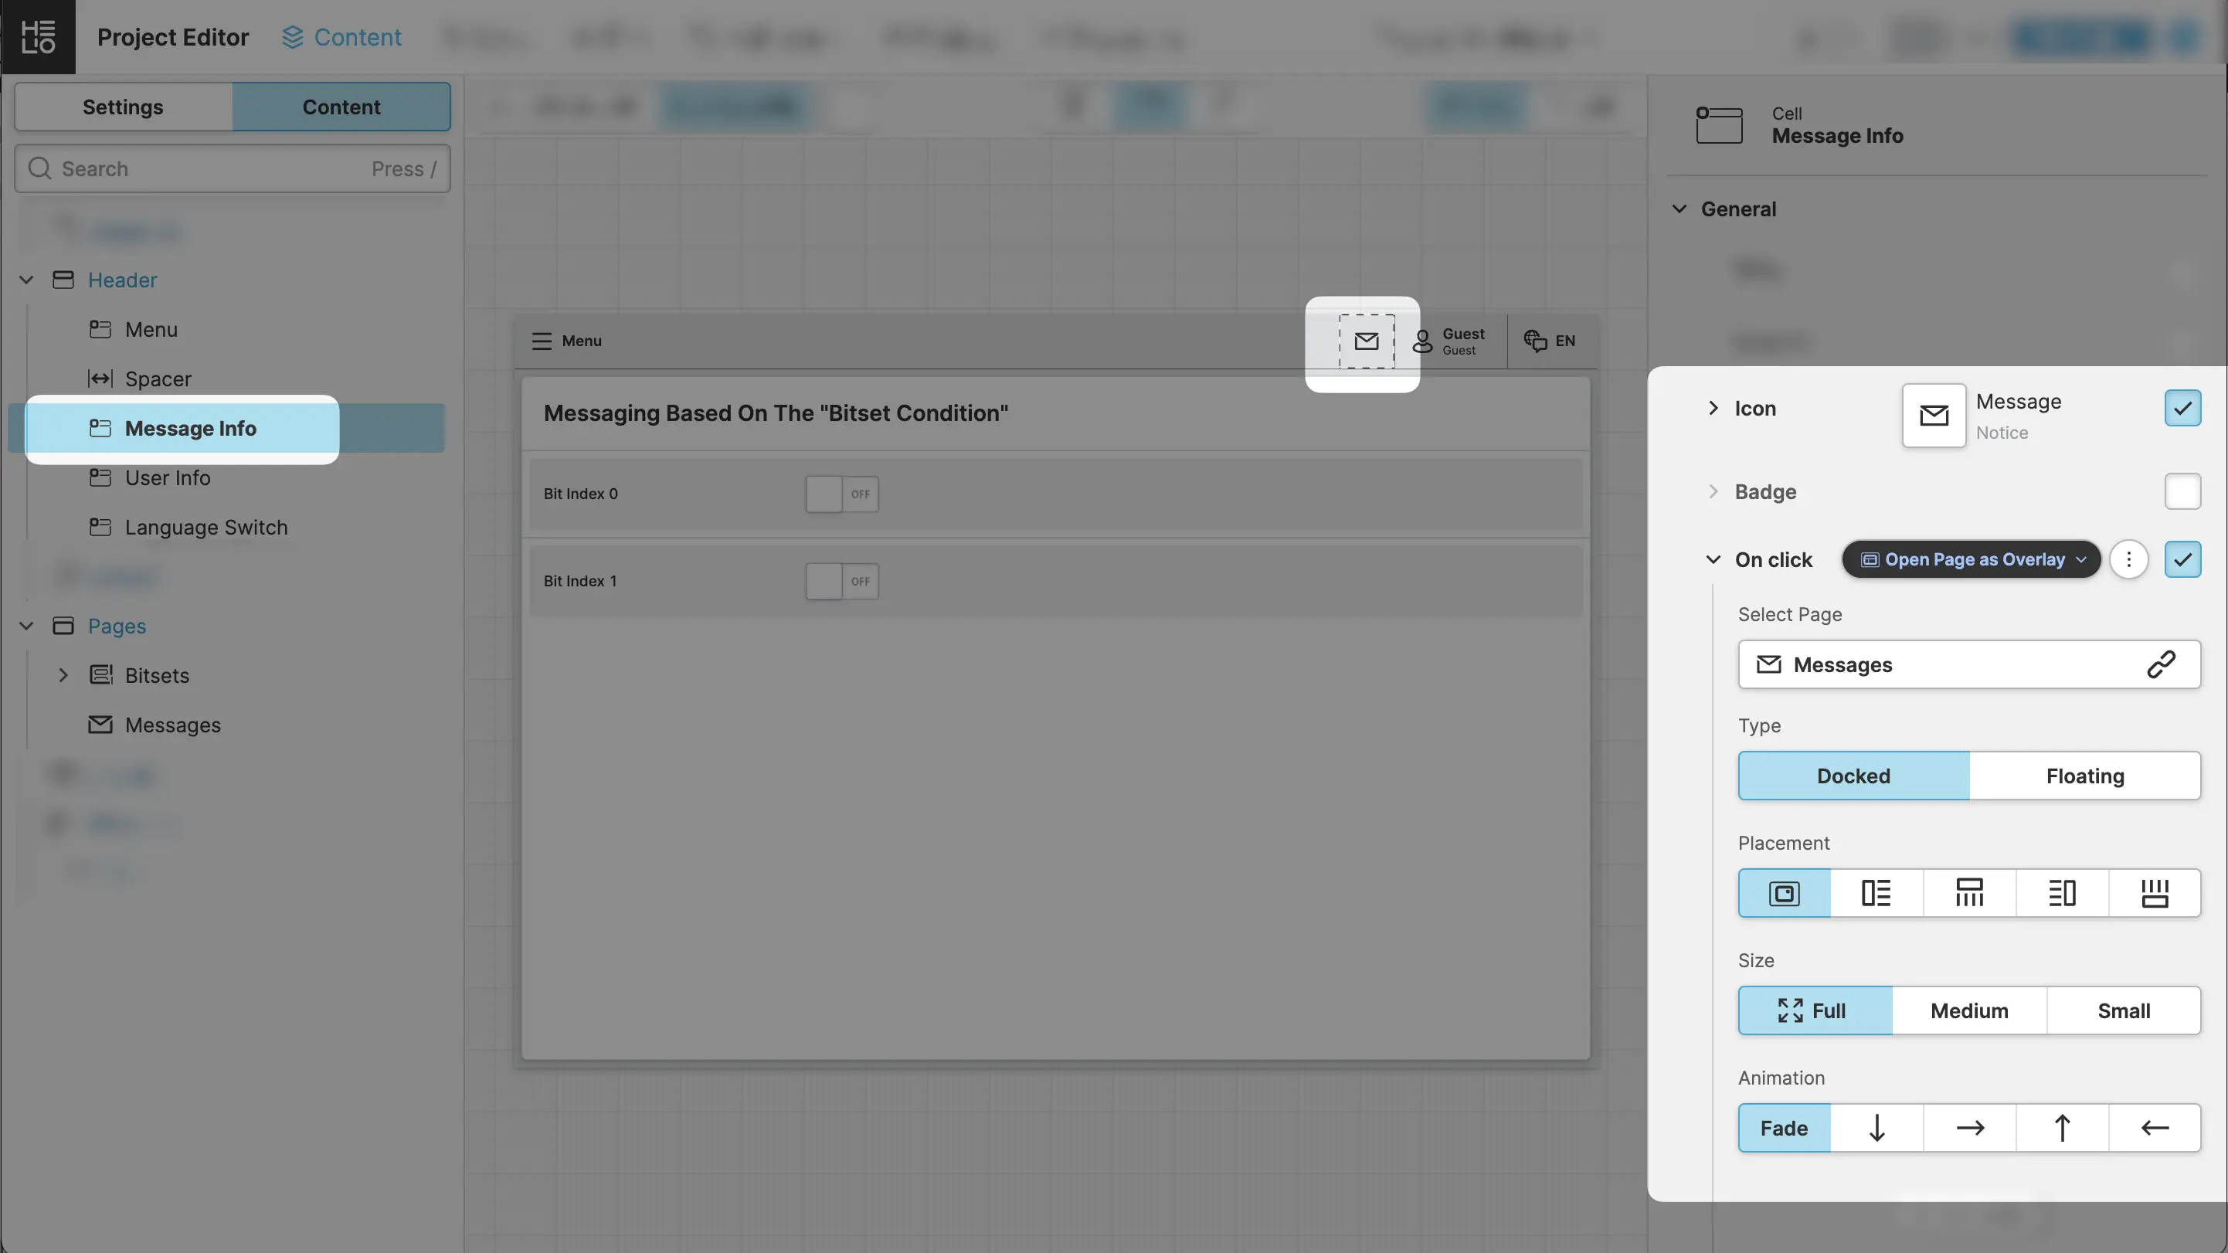Set overlay size to Medium

(x=1968, y=1010)
